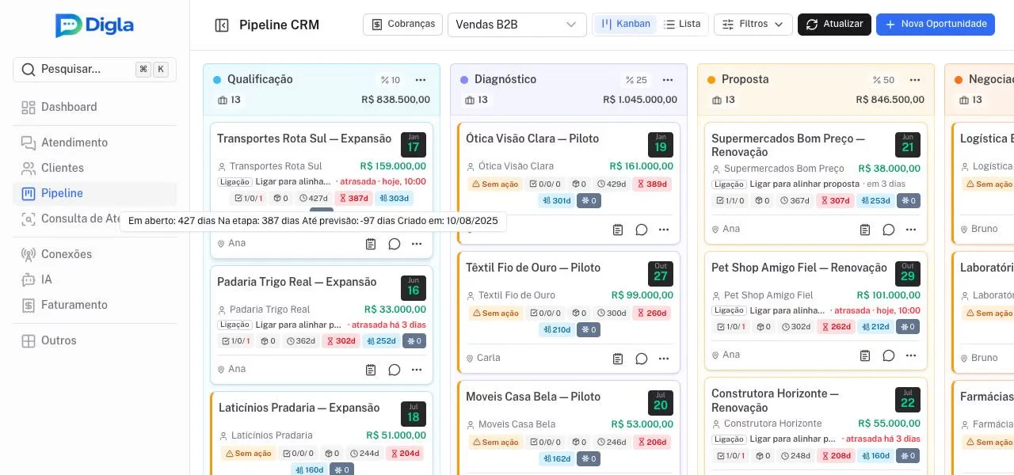Open Dashboard in sidebar

[94, 107]
